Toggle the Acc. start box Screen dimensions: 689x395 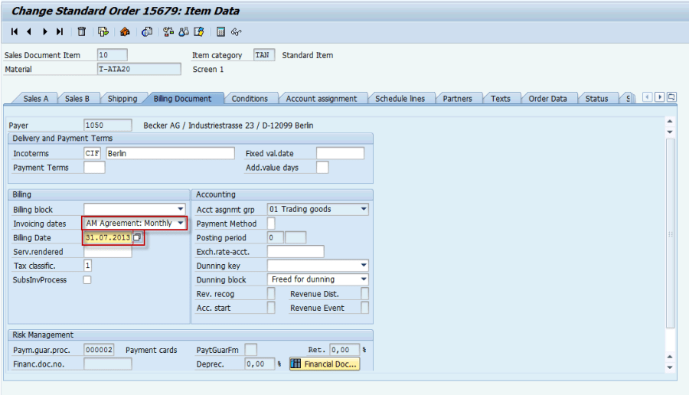point(271,308)
